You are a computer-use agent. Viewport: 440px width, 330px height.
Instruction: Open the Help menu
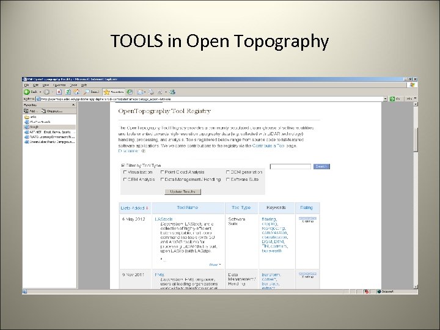click(84, 85)
